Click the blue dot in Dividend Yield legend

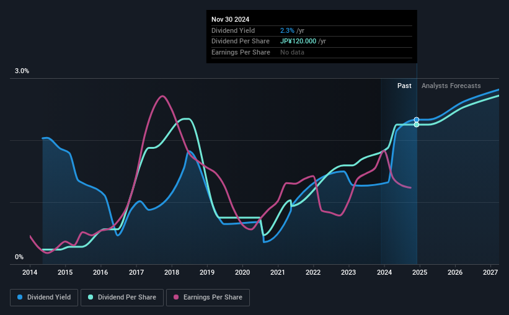coord(20,297)
